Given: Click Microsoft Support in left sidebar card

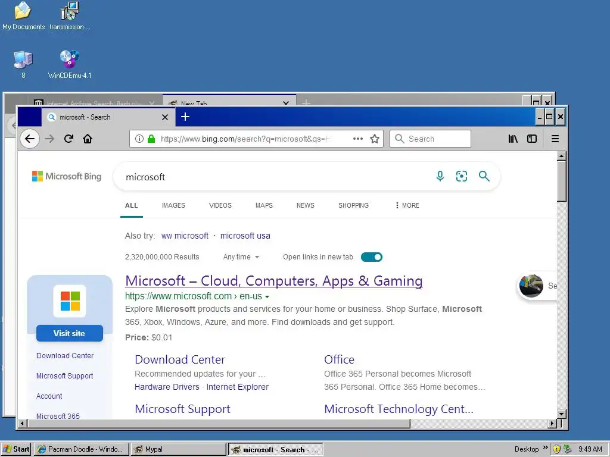Looking at the screenshot, I should coord(64,376).
